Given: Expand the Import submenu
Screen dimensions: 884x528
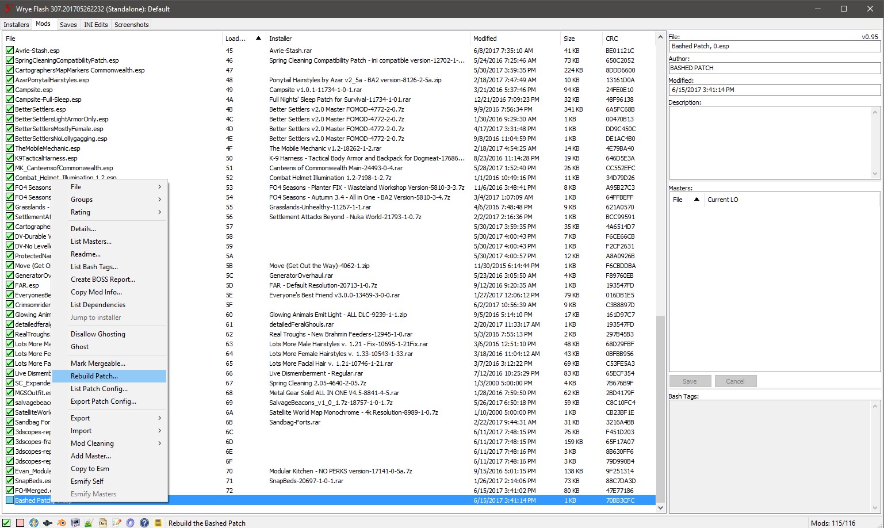Looking at the screenshot, I should tap(109, 431).
